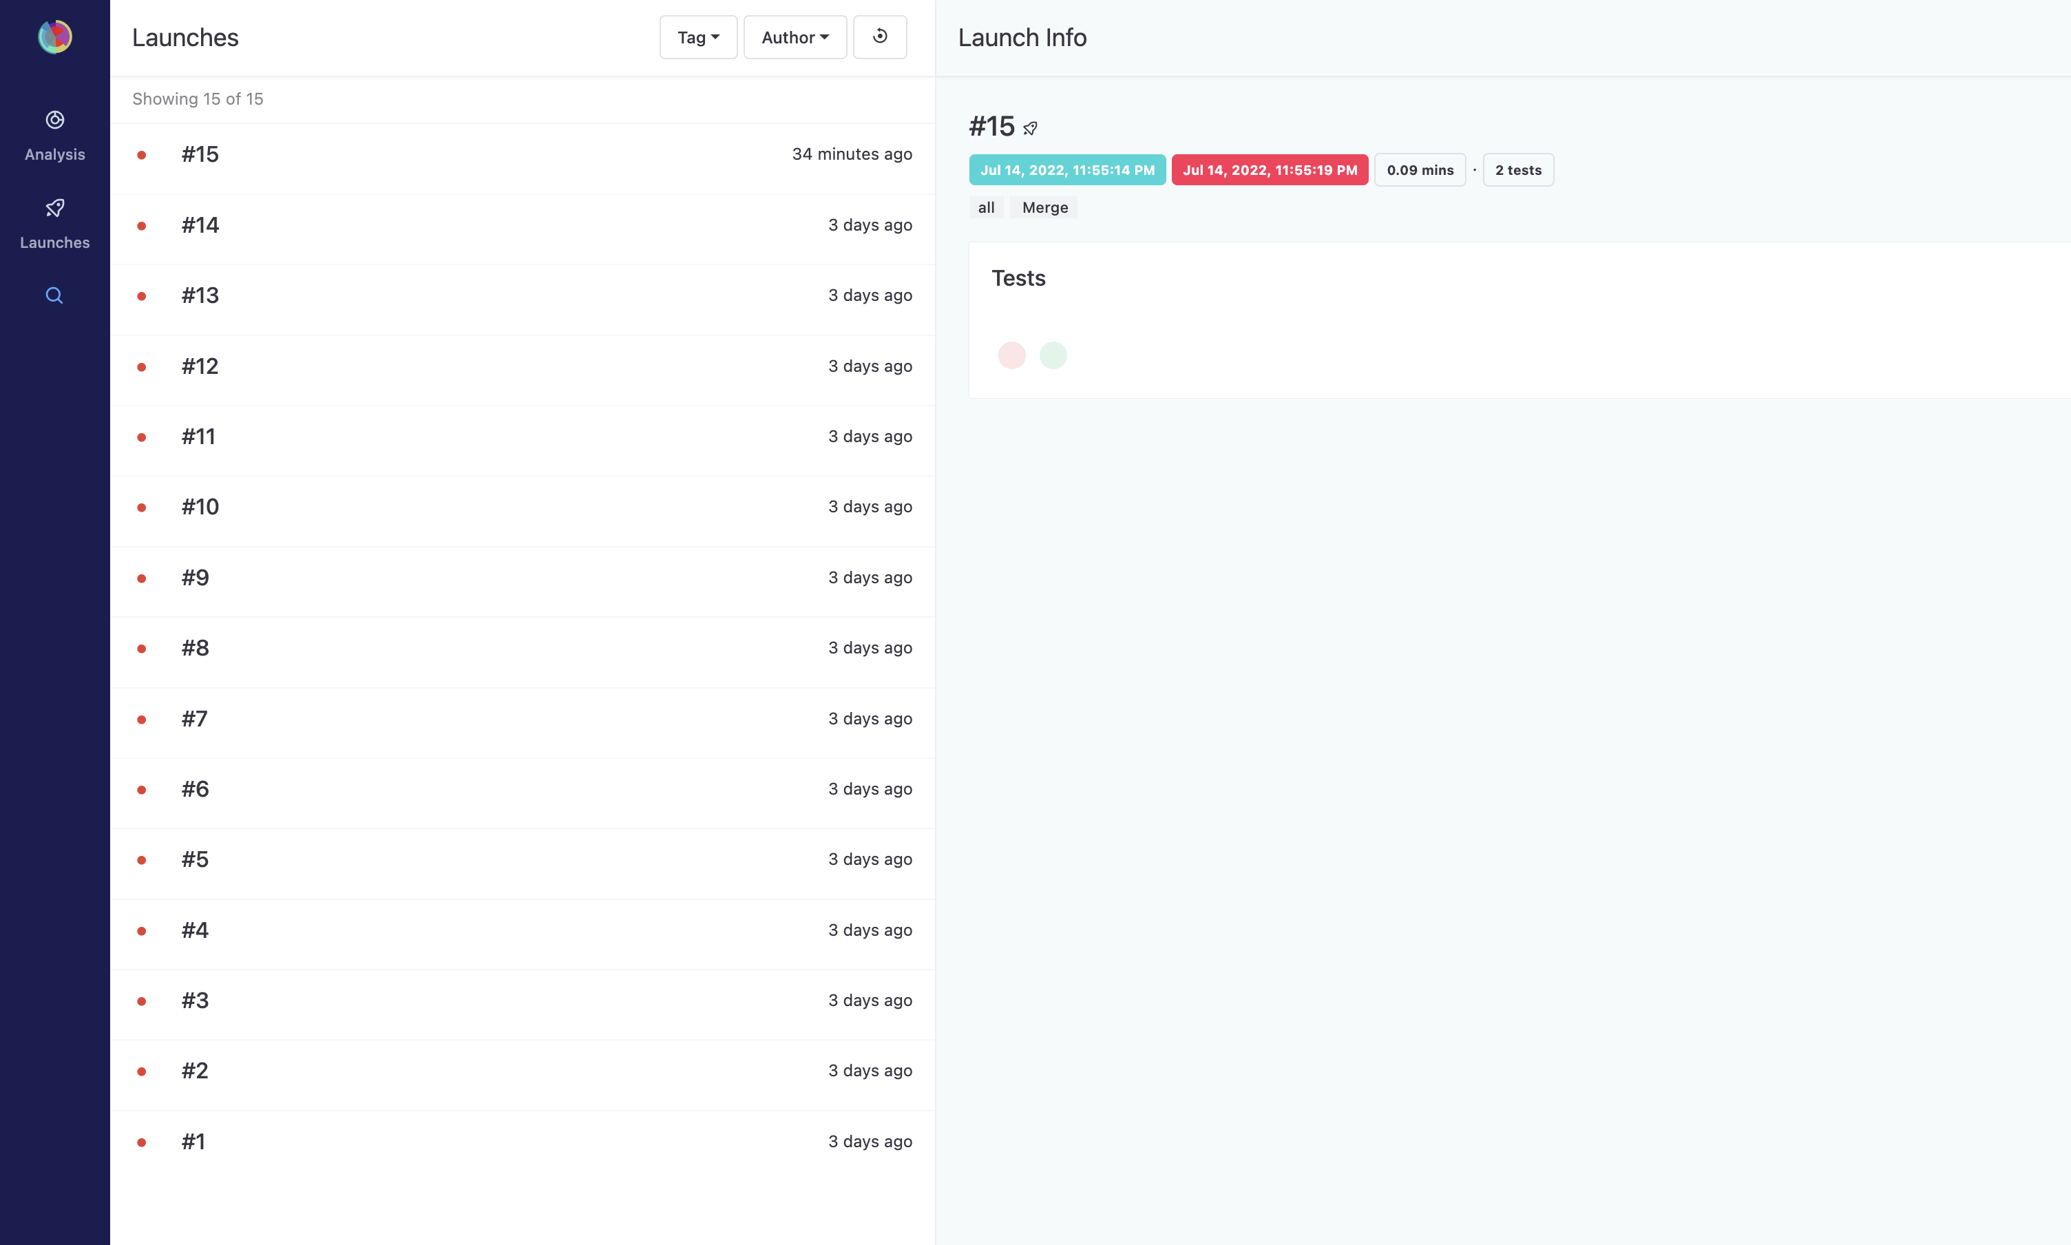Open the Author filter dropdown

(795, 37)
